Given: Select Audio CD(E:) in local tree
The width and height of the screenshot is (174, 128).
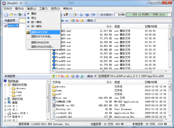Looking at the screenshot, I should [20, 113].
